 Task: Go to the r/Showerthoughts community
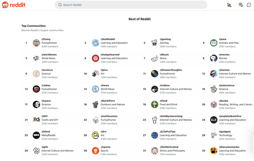pos(171,70)
